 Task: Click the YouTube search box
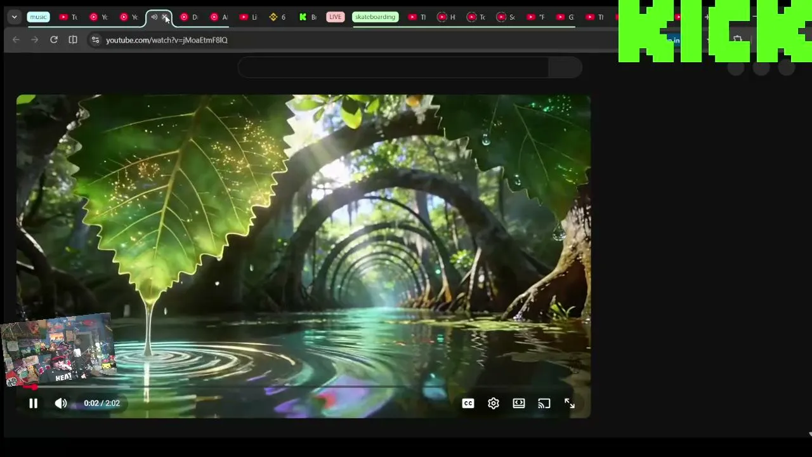pos(393,67)
